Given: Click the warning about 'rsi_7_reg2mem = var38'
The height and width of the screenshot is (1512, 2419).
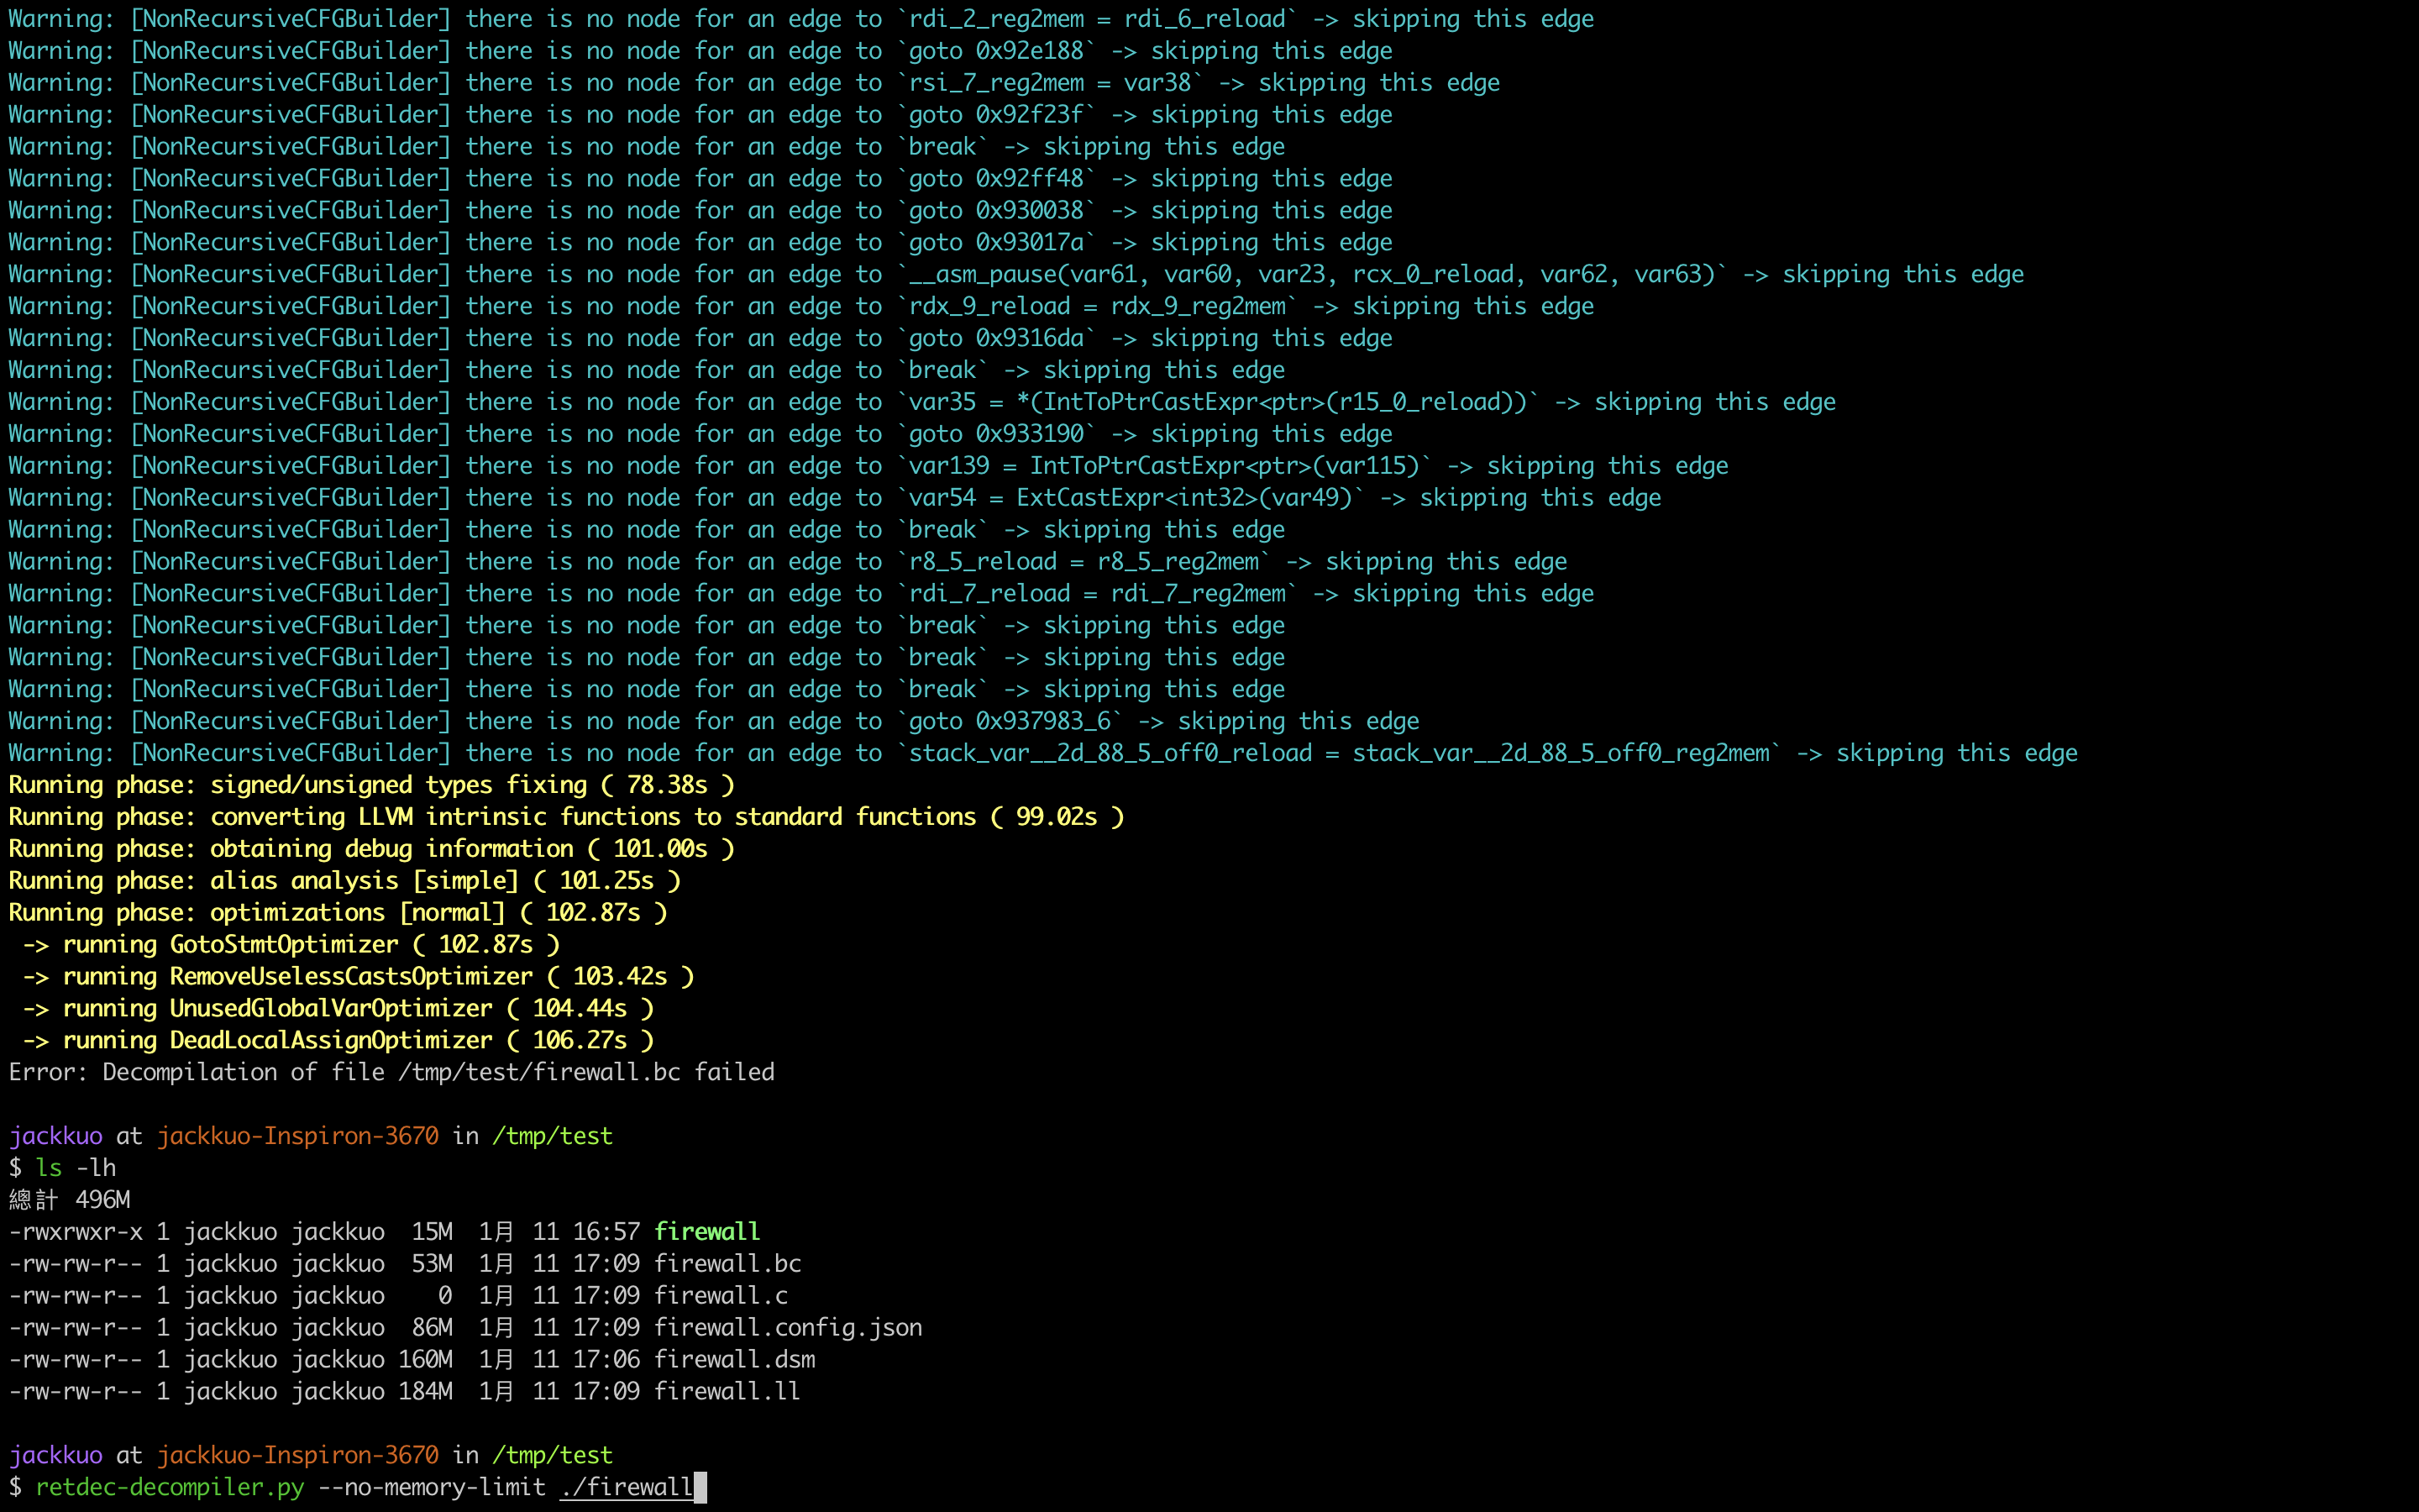Looking at the screenshot, I should coord(753,83).
